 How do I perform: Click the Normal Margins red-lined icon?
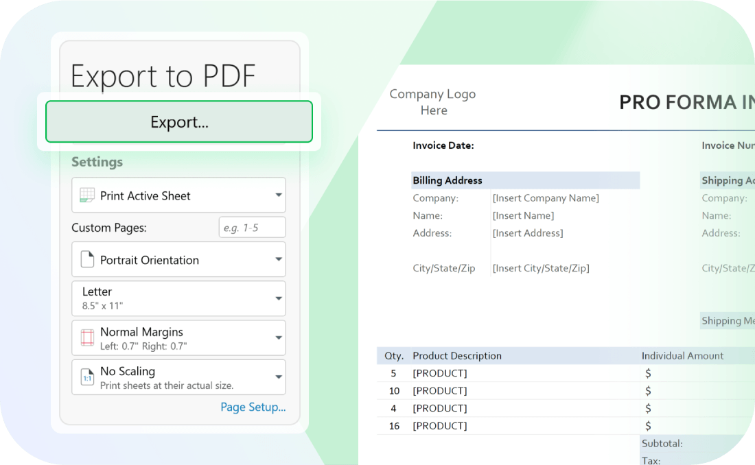tap(87, 337)
